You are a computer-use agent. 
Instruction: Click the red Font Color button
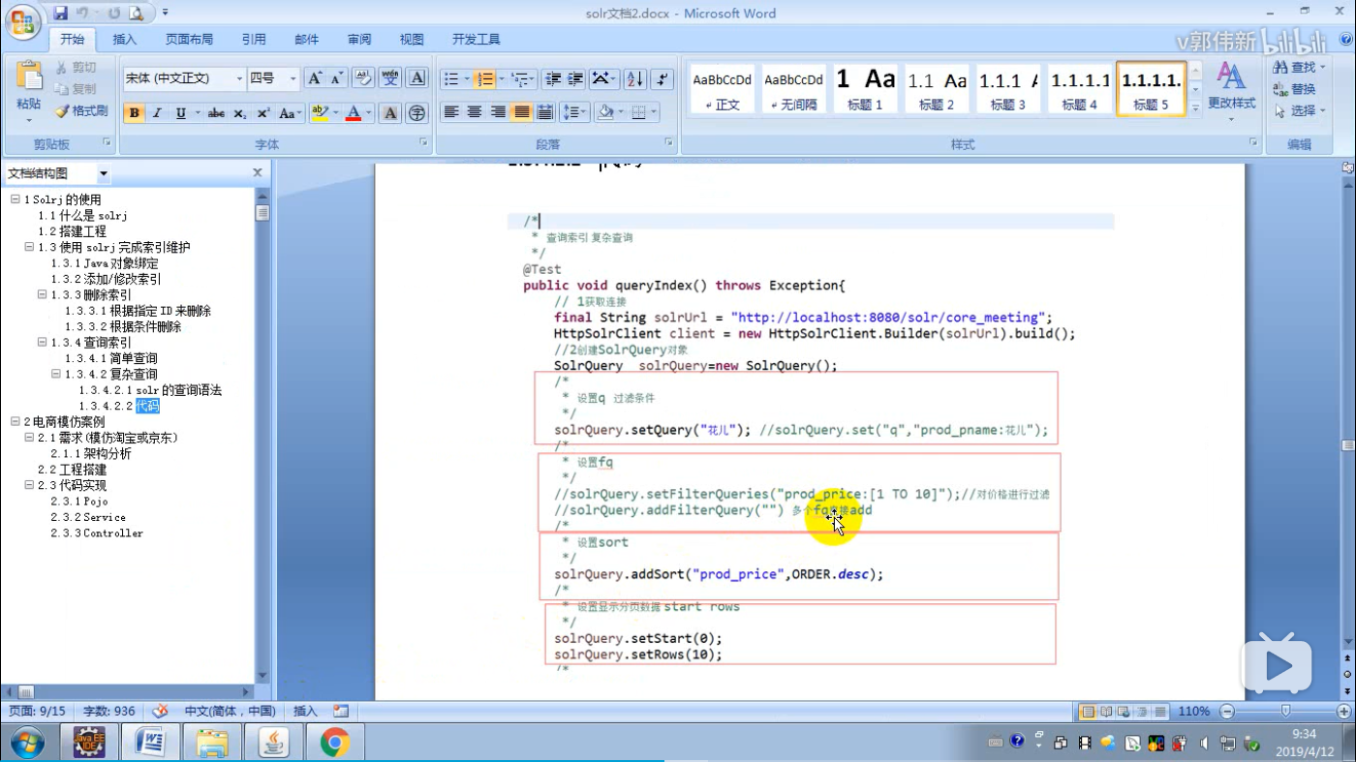click(x=353, y=113)
